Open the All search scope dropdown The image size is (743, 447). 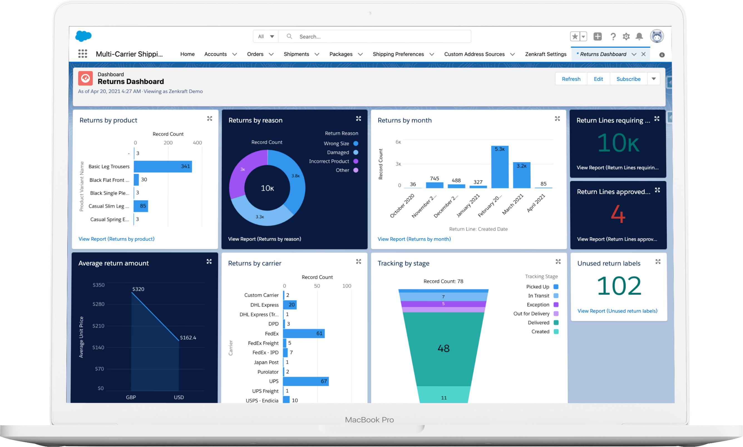coord(266,36)
